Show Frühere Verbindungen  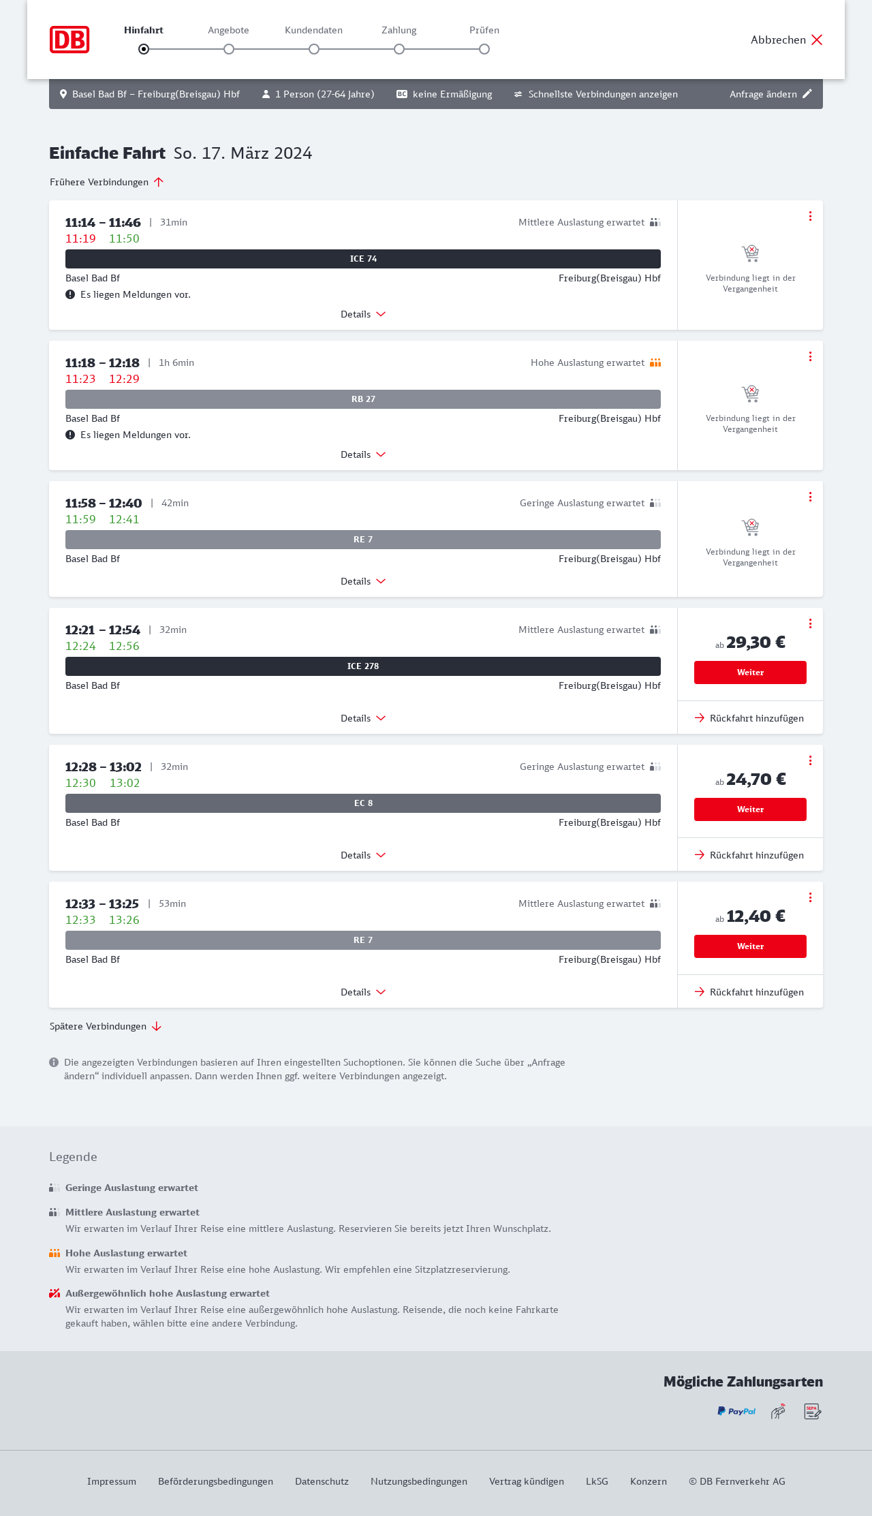pos(106,182)
